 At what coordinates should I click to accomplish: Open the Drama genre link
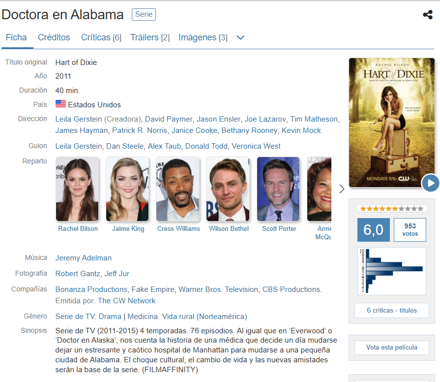(110, 316)
